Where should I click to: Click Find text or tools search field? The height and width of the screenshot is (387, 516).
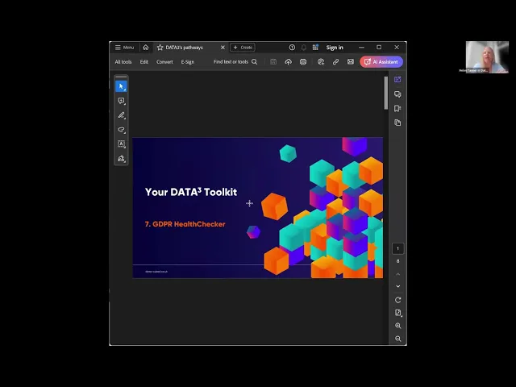point(235,62)
